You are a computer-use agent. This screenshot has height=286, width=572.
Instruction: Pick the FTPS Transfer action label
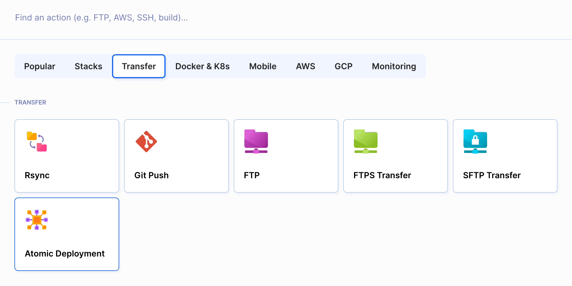(x=382, y=175)
